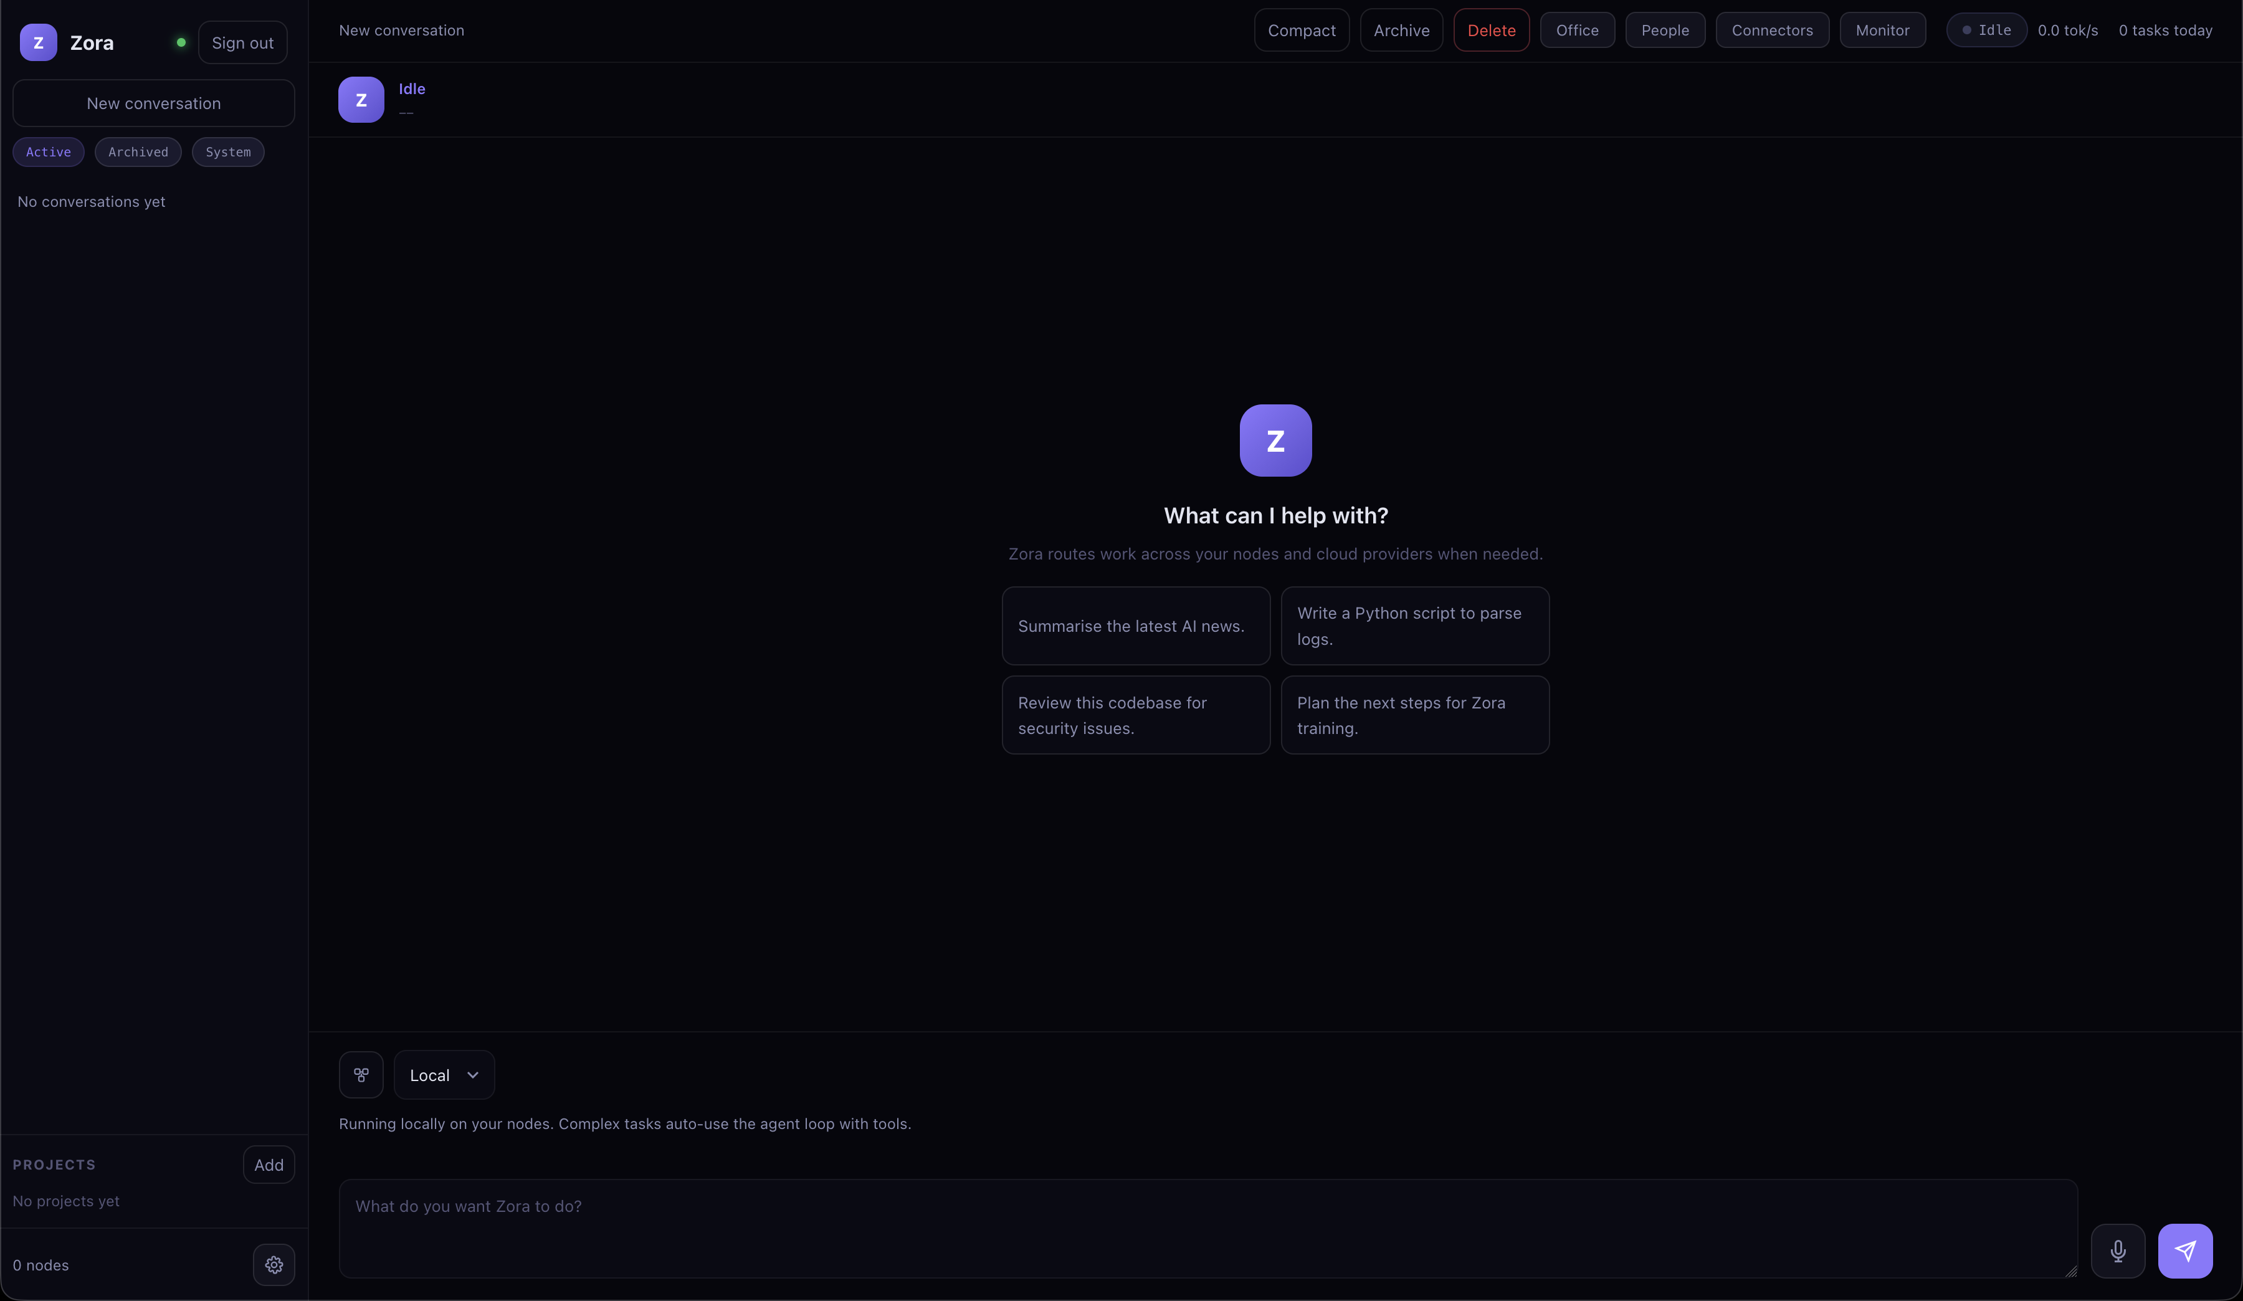The width and height of the screenshot is (2243, 1301).
Task: Click the Zora avatar in the sidebar
Action: click(x=37, y=42)
